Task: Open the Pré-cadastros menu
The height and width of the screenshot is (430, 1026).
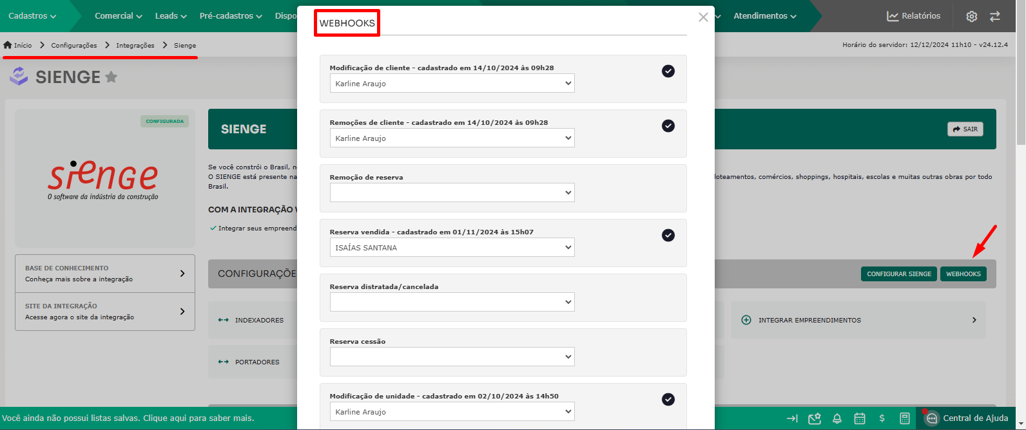Action: (x=231, y=16)
